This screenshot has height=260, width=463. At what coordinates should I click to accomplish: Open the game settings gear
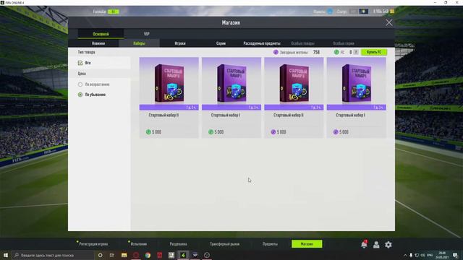tap(388, 244)
